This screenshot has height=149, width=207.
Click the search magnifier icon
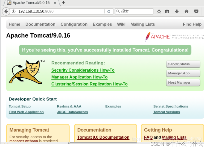pyautogui.click(x=118, y=11)
